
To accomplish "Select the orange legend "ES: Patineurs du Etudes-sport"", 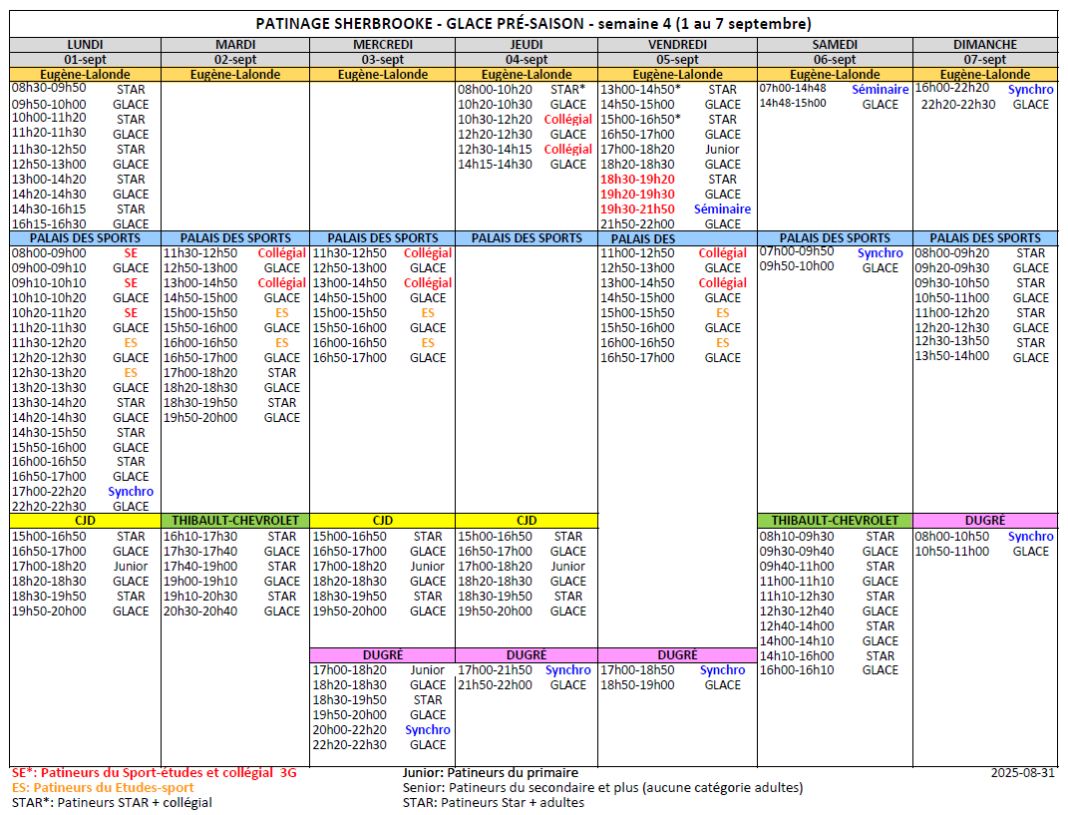I will (103, 788).
